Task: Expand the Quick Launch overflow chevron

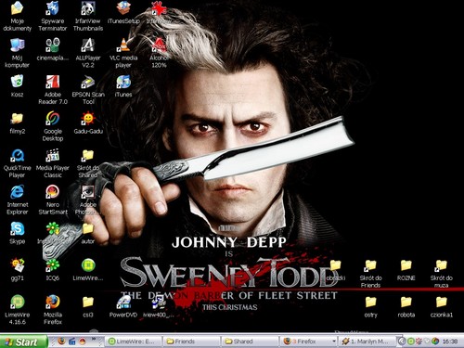Action: point(94,340)
